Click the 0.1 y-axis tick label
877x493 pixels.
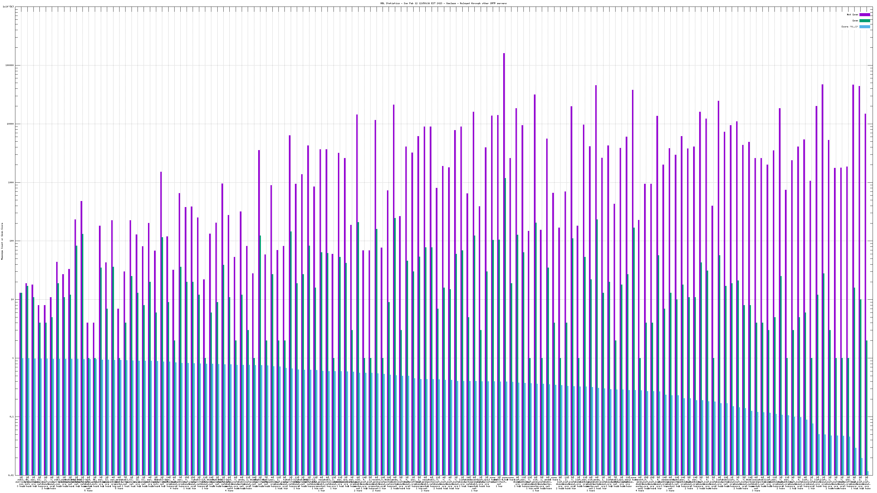12,417
